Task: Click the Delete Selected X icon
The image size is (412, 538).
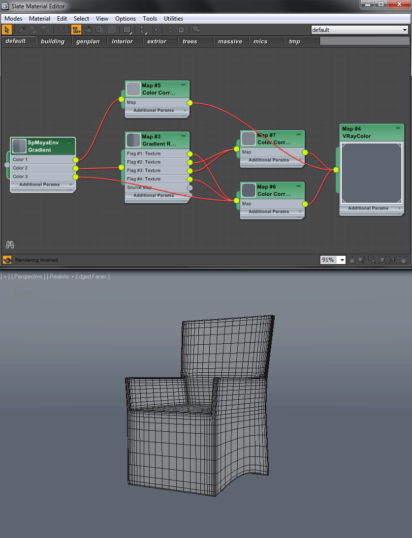Action: (x=61, y=30)
